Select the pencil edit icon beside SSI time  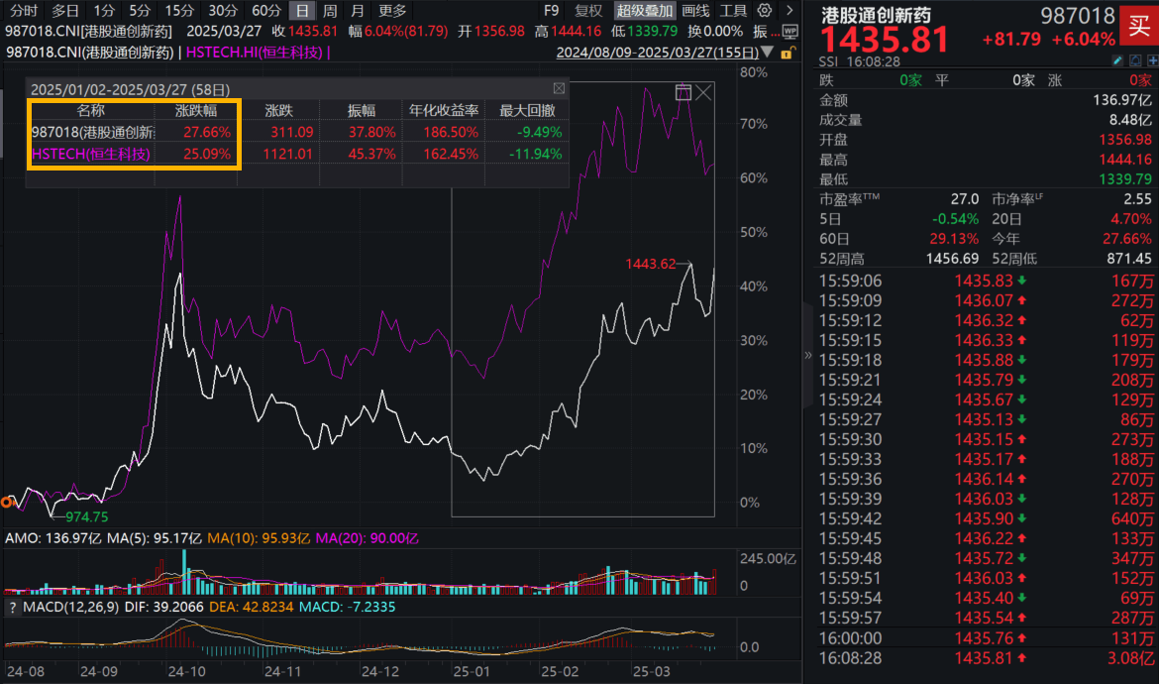pyautogui.click(x=1117, y=58)
